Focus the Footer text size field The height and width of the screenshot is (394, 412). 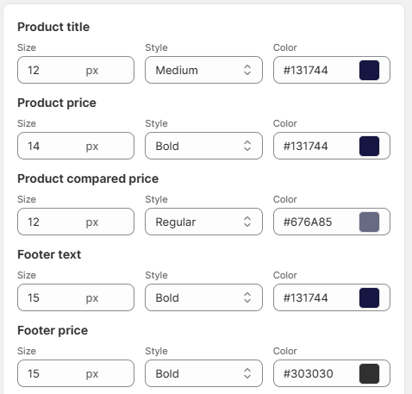(x=76, y=297)
